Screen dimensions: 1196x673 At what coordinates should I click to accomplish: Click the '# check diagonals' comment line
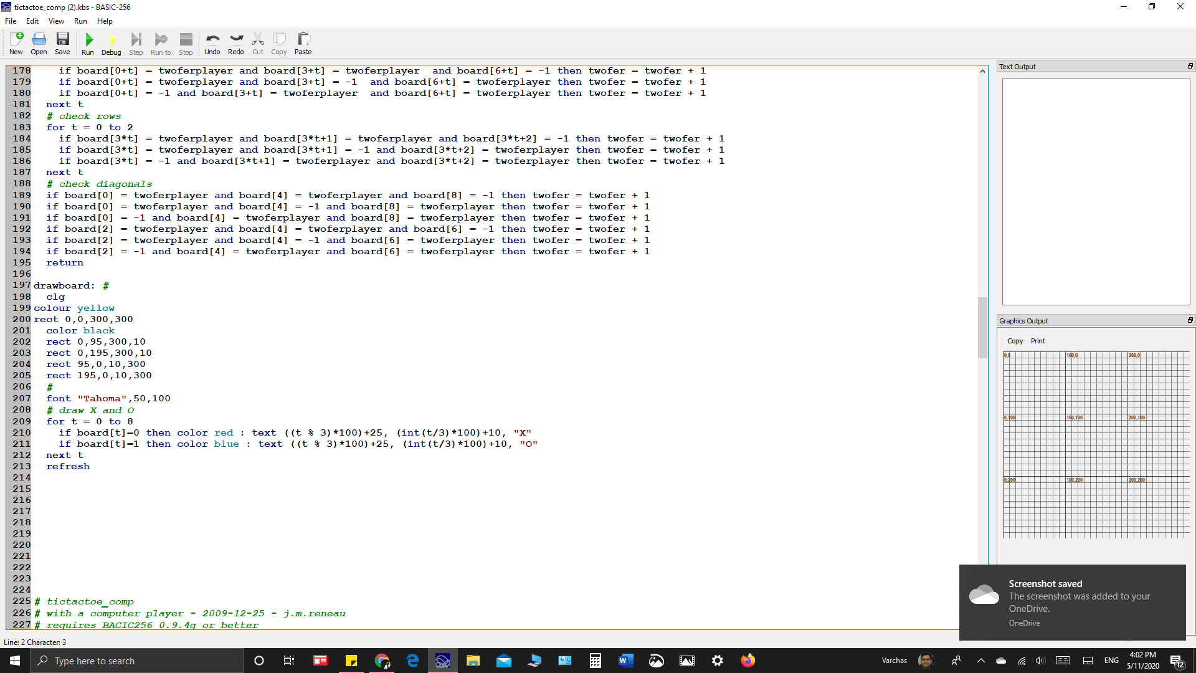99,184
